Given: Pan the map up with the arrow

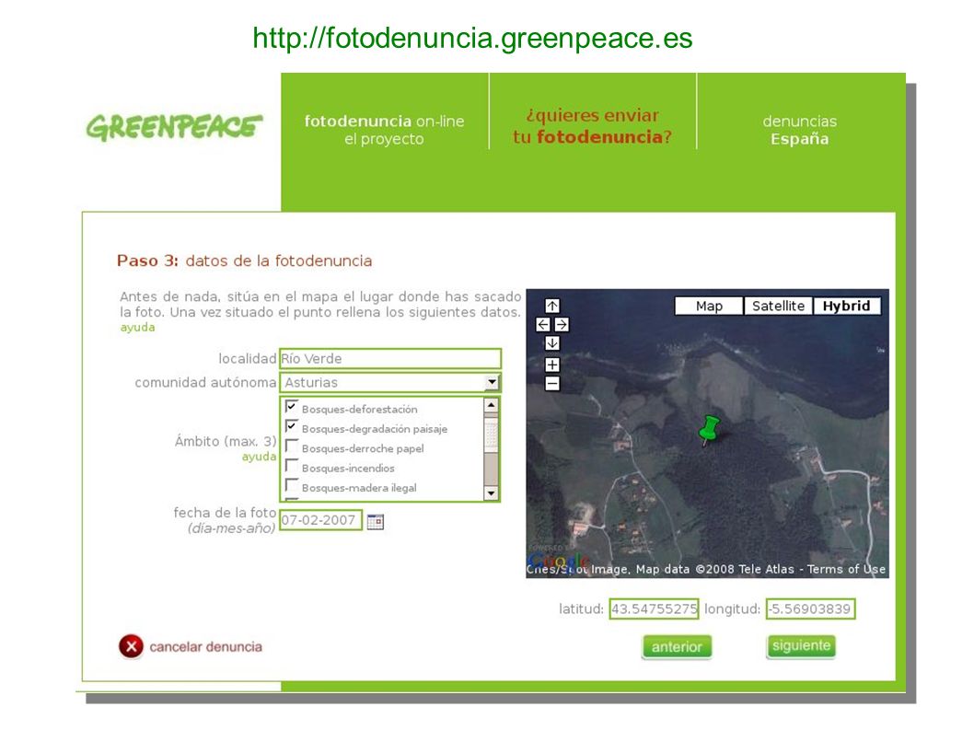Looking at the screenshot, I should 552,306.
